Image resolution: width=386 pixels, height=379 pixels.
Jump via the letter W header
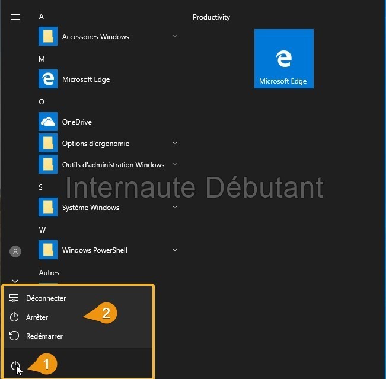tap(42, 230)
